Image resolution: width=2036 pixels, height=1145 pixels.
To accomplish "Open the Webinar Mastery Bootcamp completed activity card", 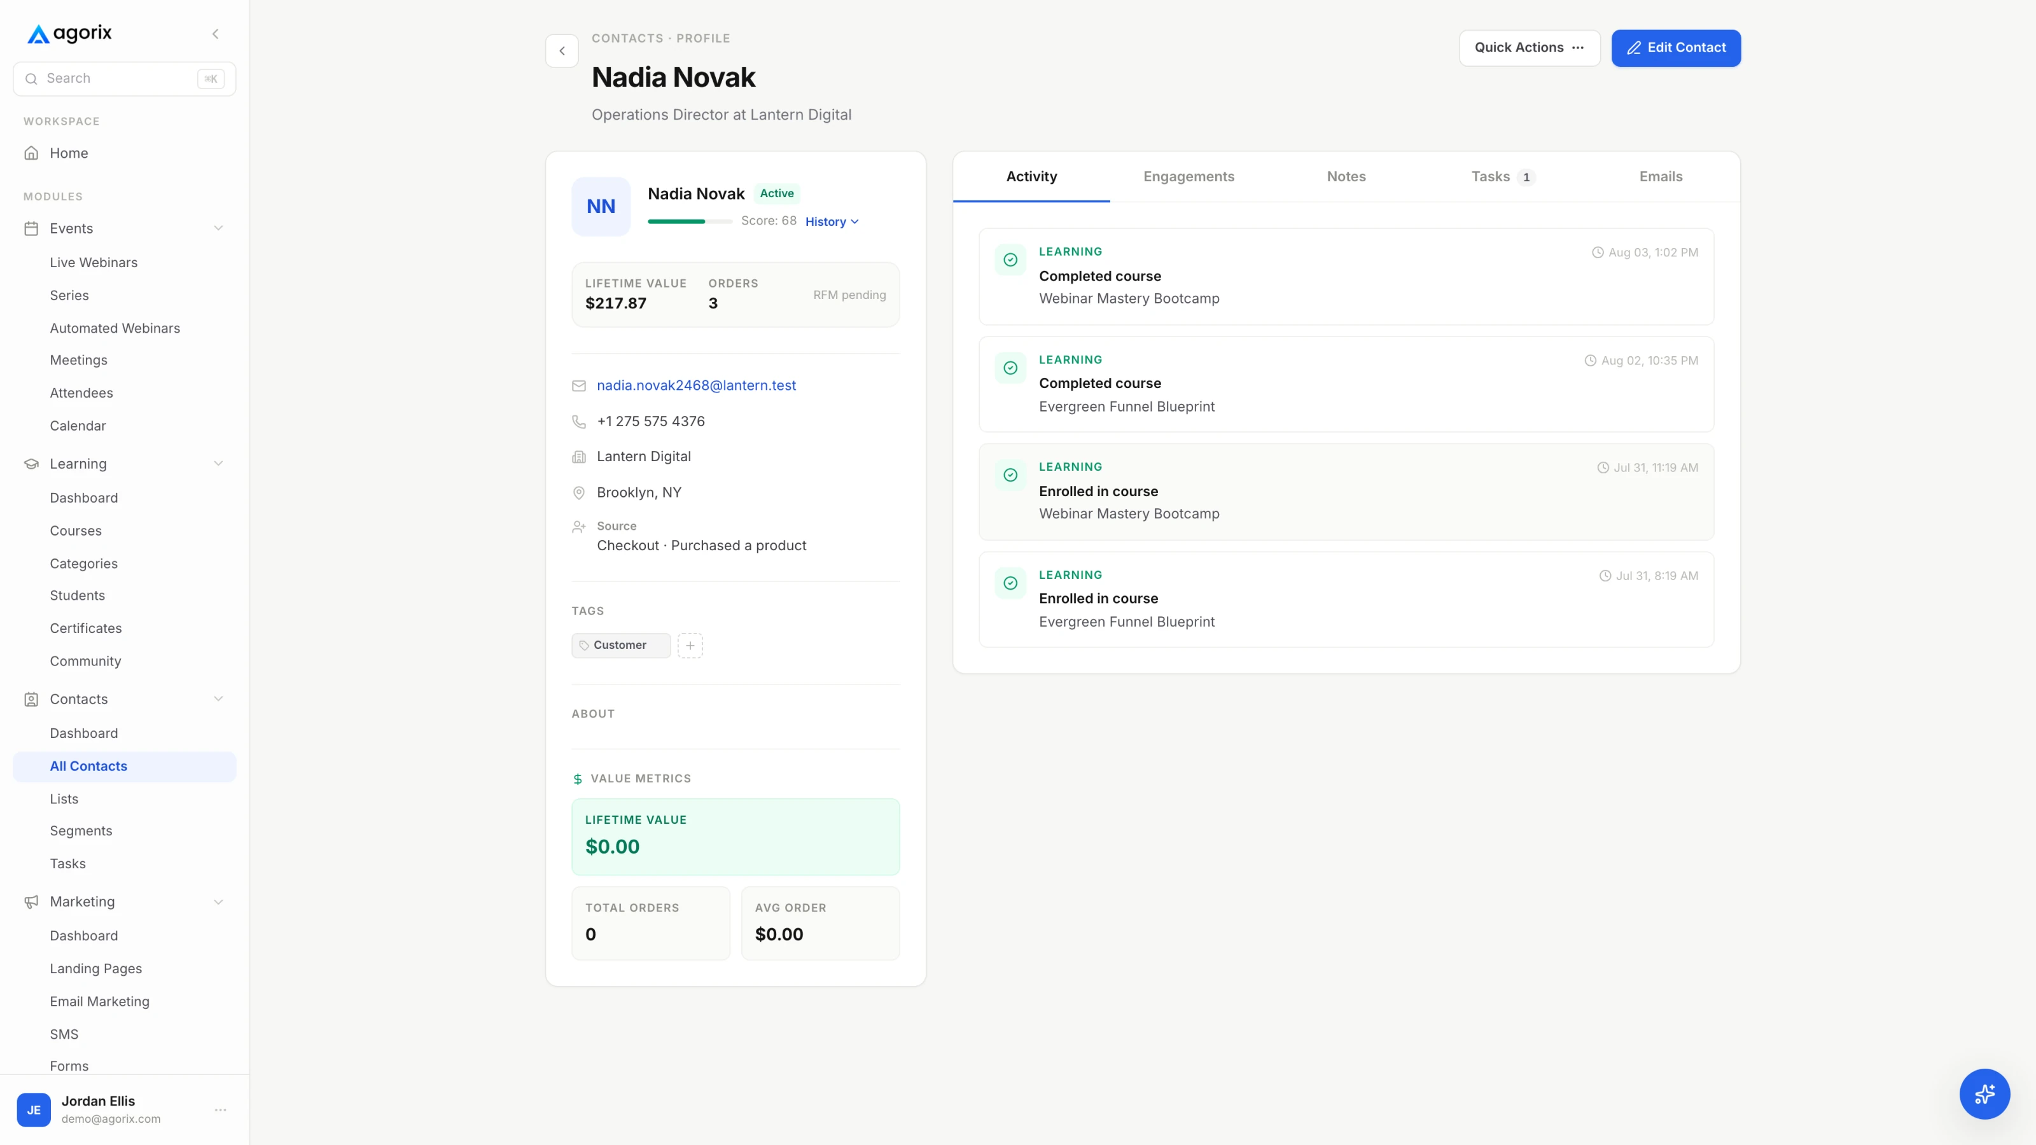I will point(1346,277).
